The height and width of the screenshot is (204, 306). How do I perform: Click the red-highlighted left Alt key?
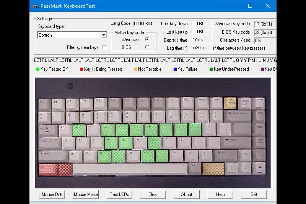[x=65, y=170]
